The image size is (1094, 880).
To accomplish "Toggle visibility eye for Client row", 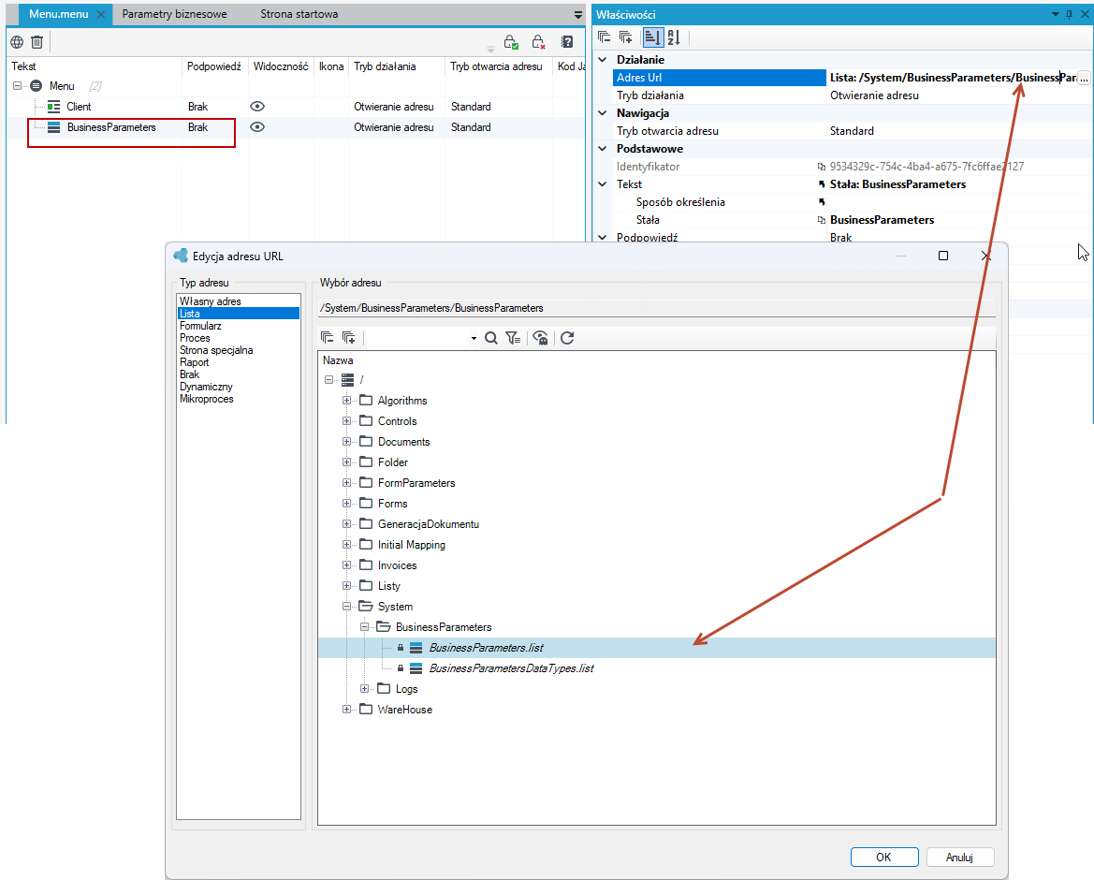I will pyautogui.click(x=257, y=107).
